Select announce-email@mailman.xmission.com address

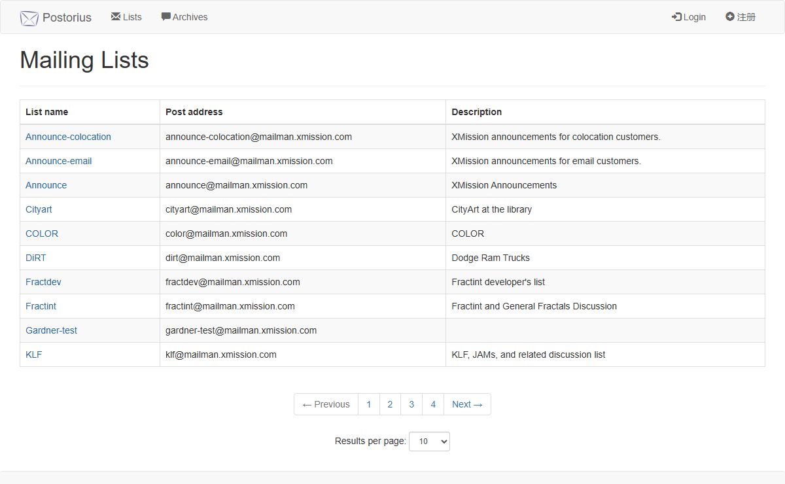(x=249, y=161)
